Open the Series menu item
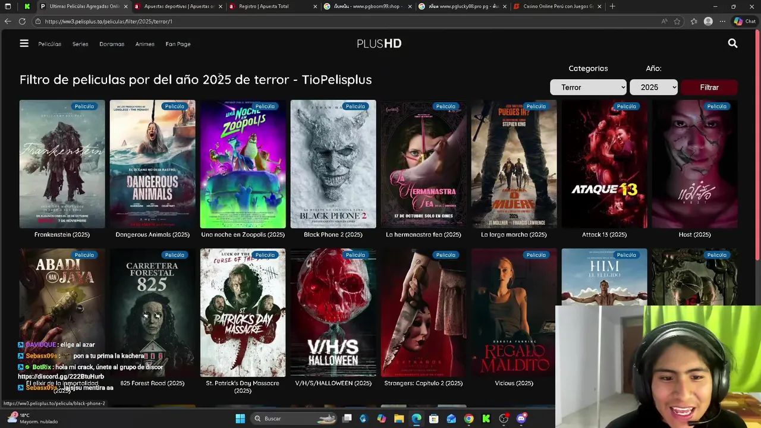 click(80, 44)
